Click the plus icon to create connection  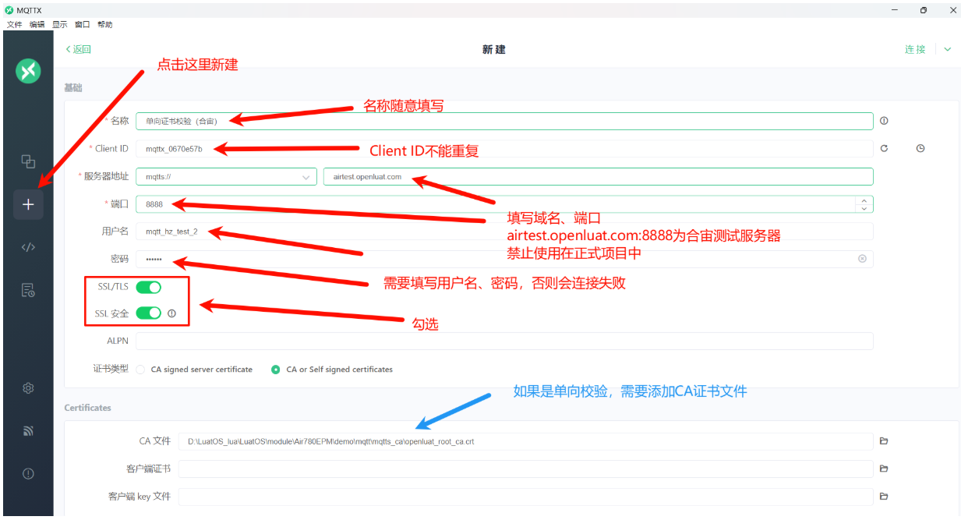[28, 204]
